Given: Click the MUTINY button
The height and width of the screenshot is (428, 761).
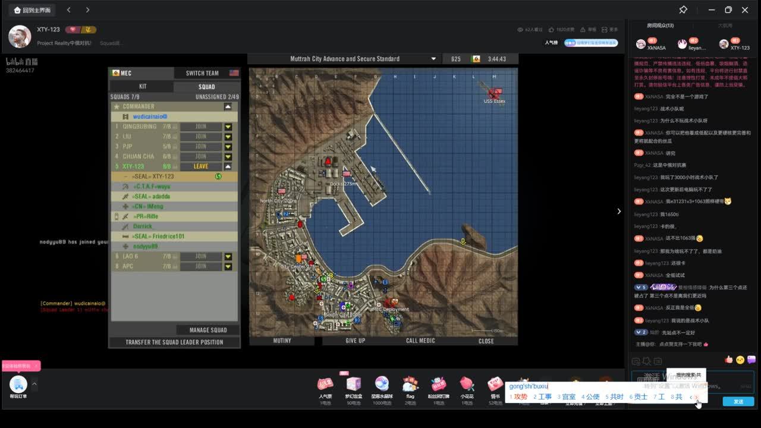Looking at the screenshot, I should click(282, 341).
